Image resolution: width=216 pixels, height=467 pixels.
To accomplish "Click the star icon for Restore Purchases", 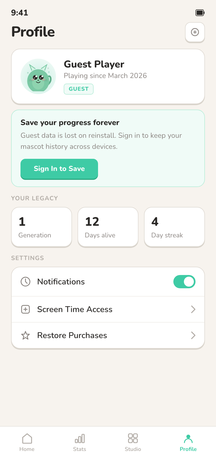I will 25,335.
